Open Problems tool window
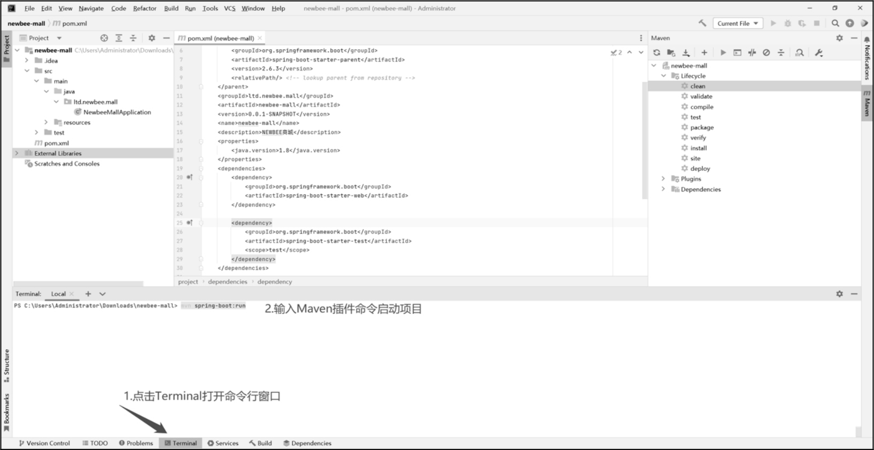This screenshot has height=450, width=874. click(x=136, y=443)
